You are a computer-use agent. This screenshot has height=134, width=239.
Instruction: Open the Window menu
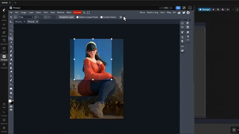61,13
